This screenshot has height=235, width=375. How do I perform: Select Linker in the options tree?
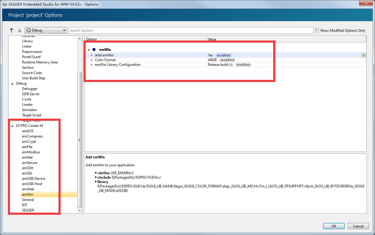pos(27,46)
